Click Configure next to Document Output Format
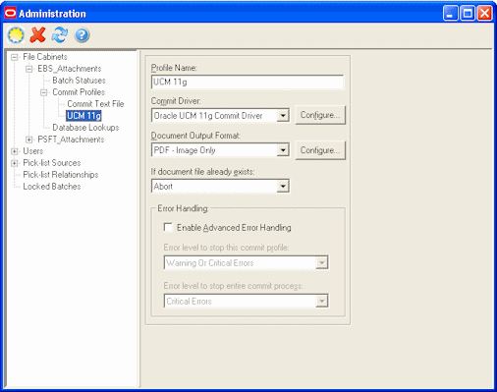497x392 pixels. (320, 150)
